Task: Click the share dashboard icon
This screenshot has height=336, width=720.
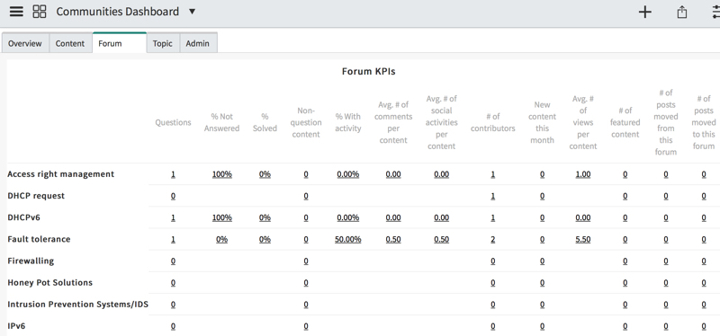Action: (682, 12)
